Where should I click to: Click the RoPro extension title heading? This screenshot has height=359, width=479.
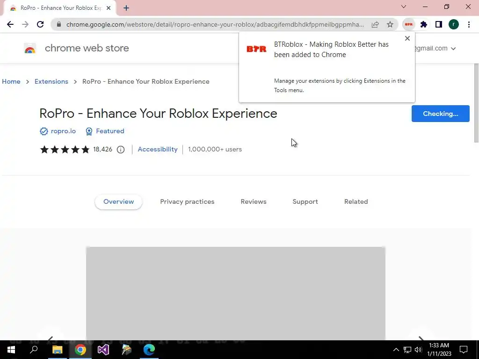point(158,114)
